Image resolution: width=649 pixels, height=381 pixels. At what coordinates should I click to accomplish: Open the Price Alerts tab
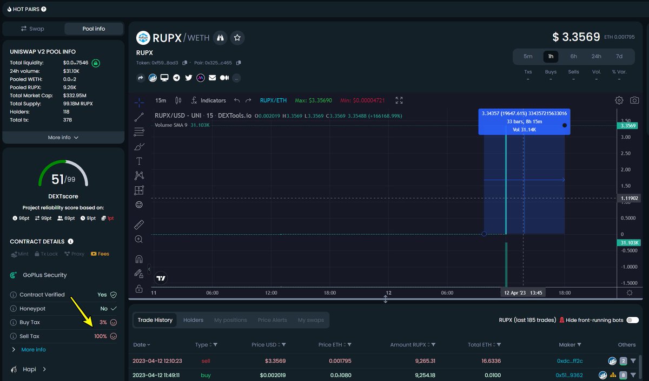pyautogui.click(x=272, y=320)
